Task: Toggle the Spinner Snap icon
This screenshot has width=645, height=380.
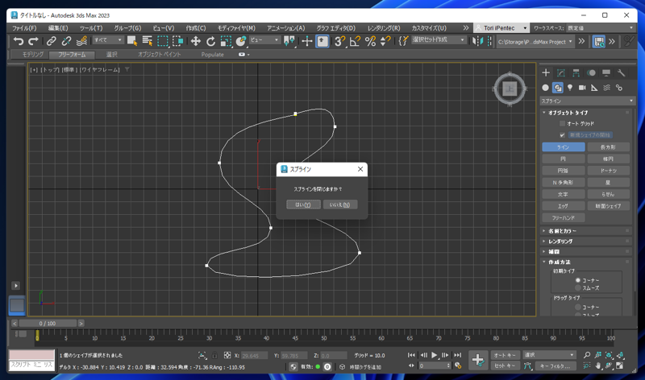Action: [385, 41]
